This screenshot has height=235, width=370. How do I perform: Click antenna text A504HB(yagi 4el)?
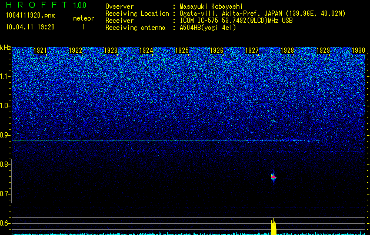[x=208, y=28]
